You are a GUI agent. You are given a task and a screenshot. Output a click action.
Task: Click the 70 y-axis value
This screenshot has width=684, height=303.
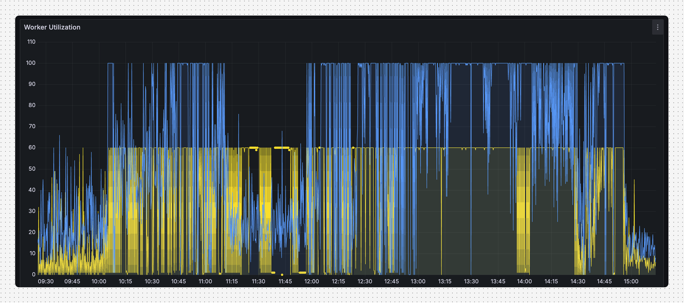pyautogui.click(x=32, y=126)
